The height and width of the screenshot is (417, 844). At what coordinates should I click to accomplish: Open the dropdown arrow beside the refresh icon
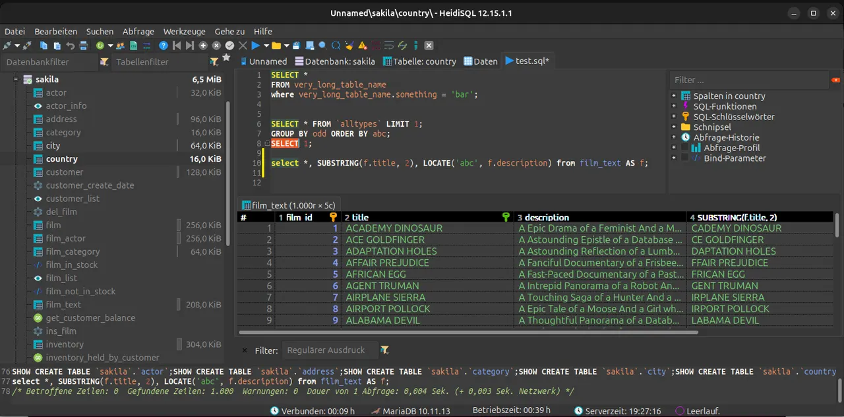(x=110, y=46)
